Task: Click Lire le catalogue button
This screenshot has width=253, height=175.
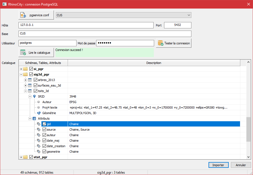Action: coord(36,52)
